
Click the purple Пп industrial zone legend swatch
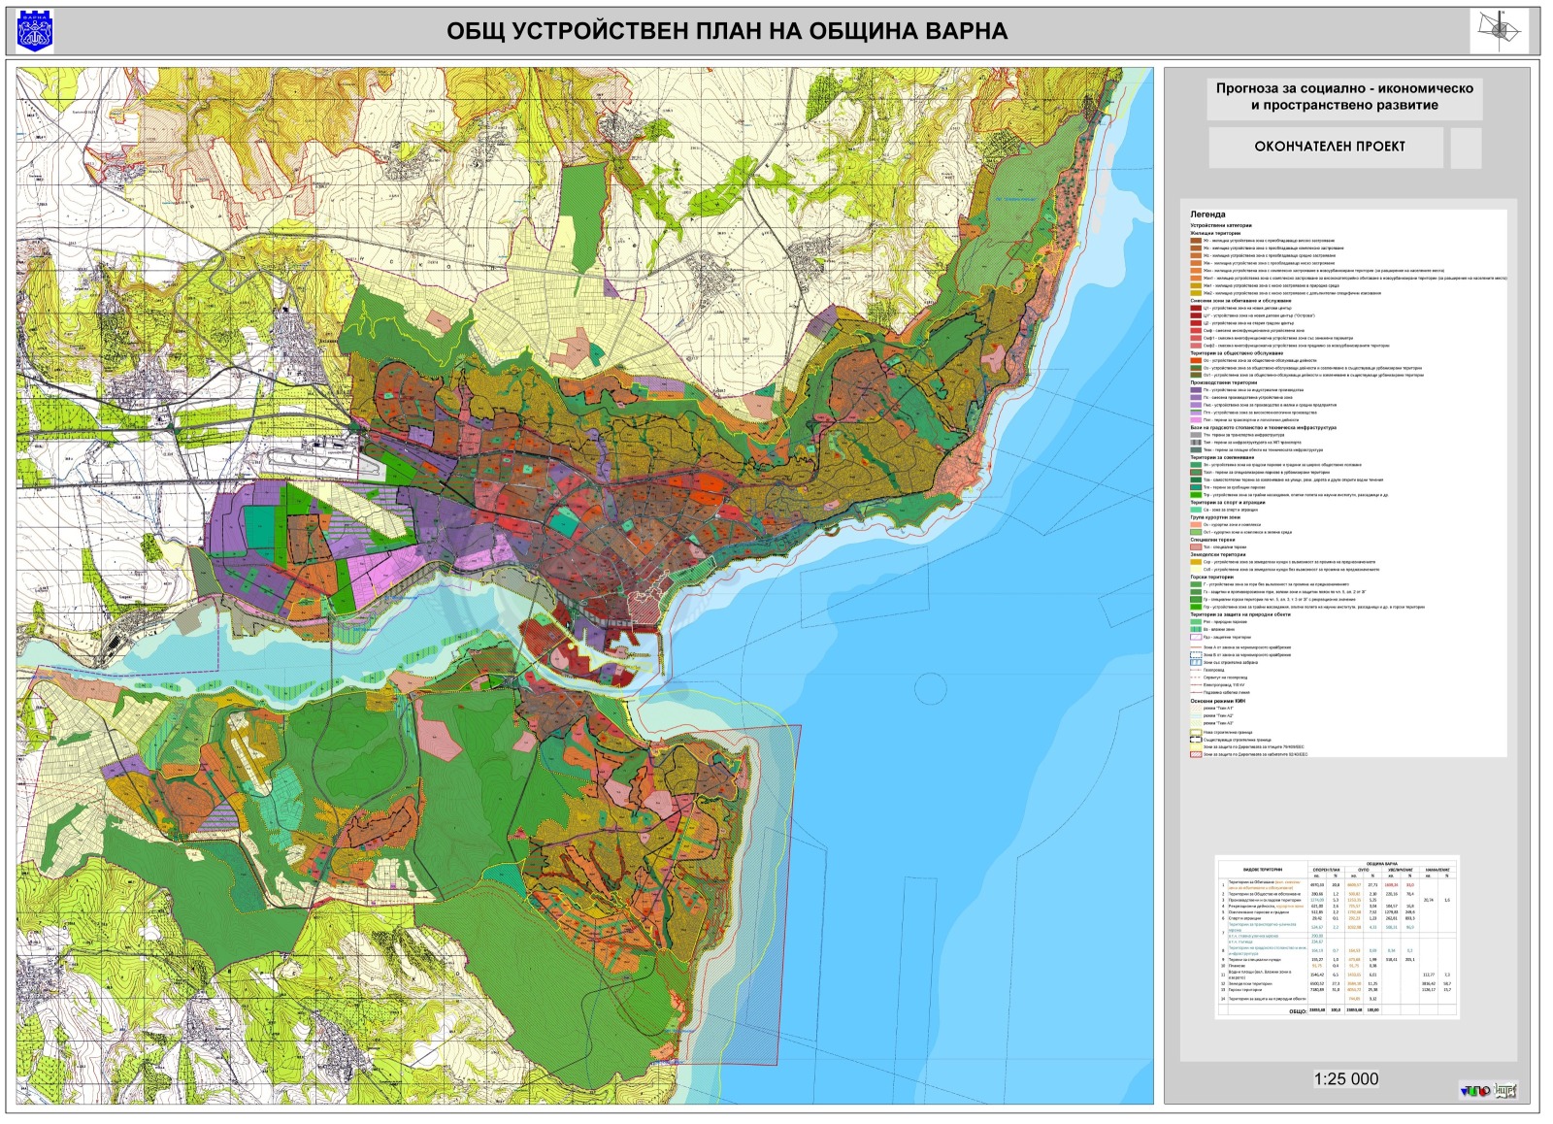(x=1196, y=390)
